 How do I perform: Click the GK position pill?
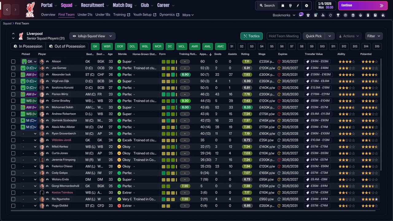click(x=96, y=46)
